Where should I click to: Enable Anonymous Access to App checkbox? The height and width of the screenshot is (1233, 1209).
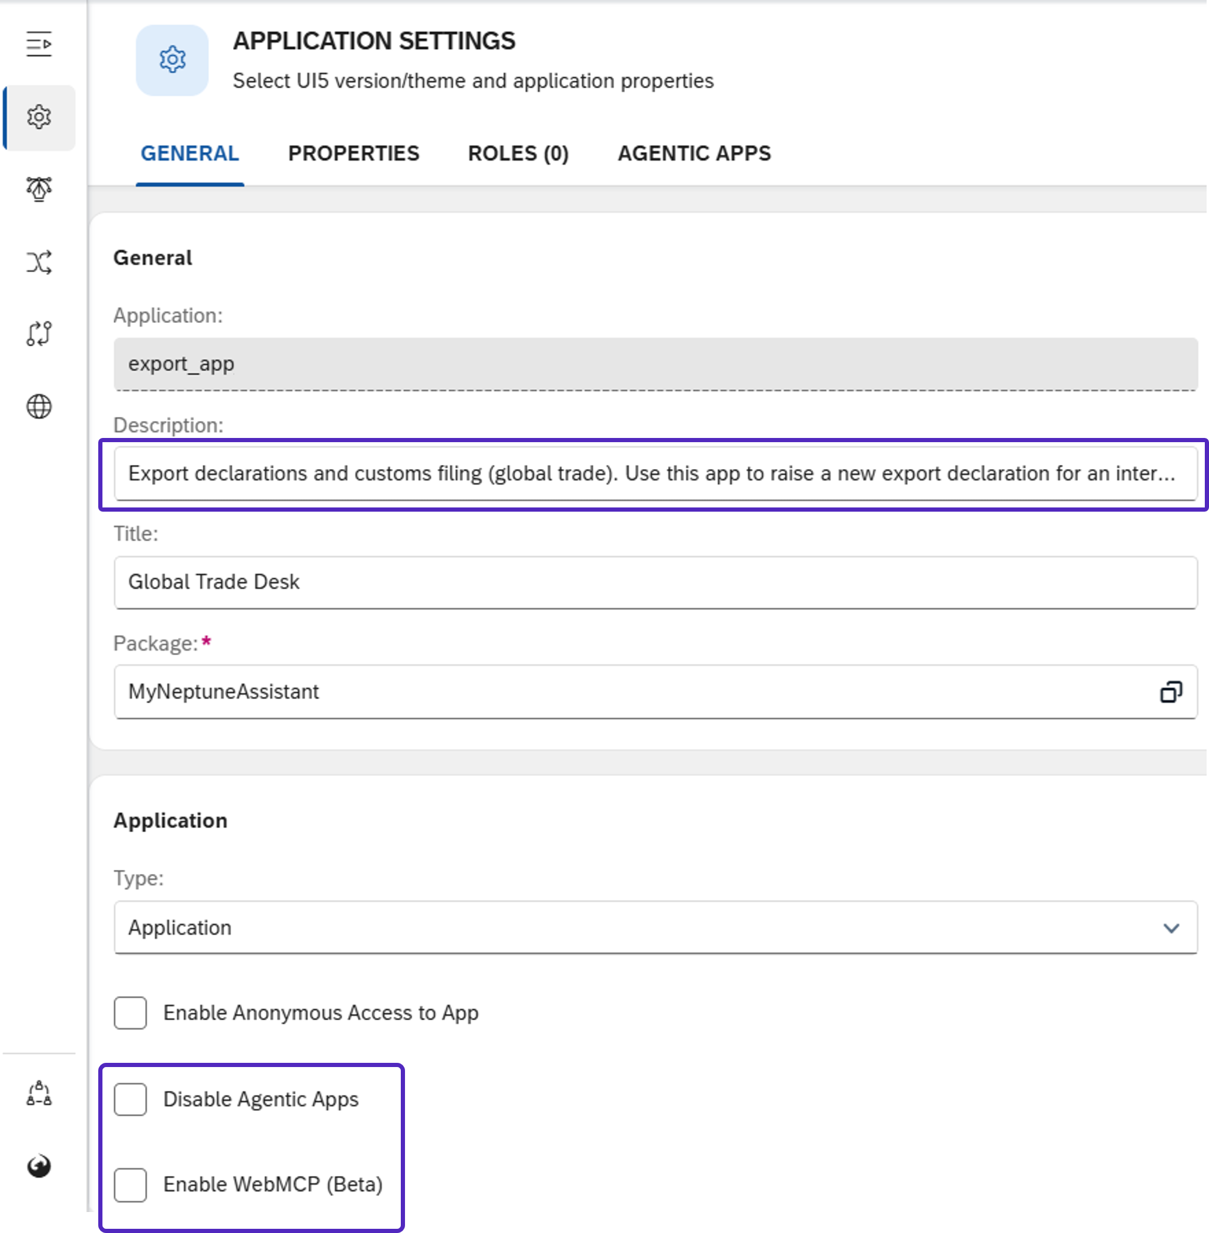pos(130,1012)
